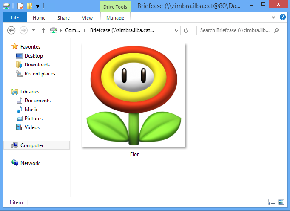Click the Properties quick access icon
The width and height of the screenshot is (290, 211).
point(20,6)
